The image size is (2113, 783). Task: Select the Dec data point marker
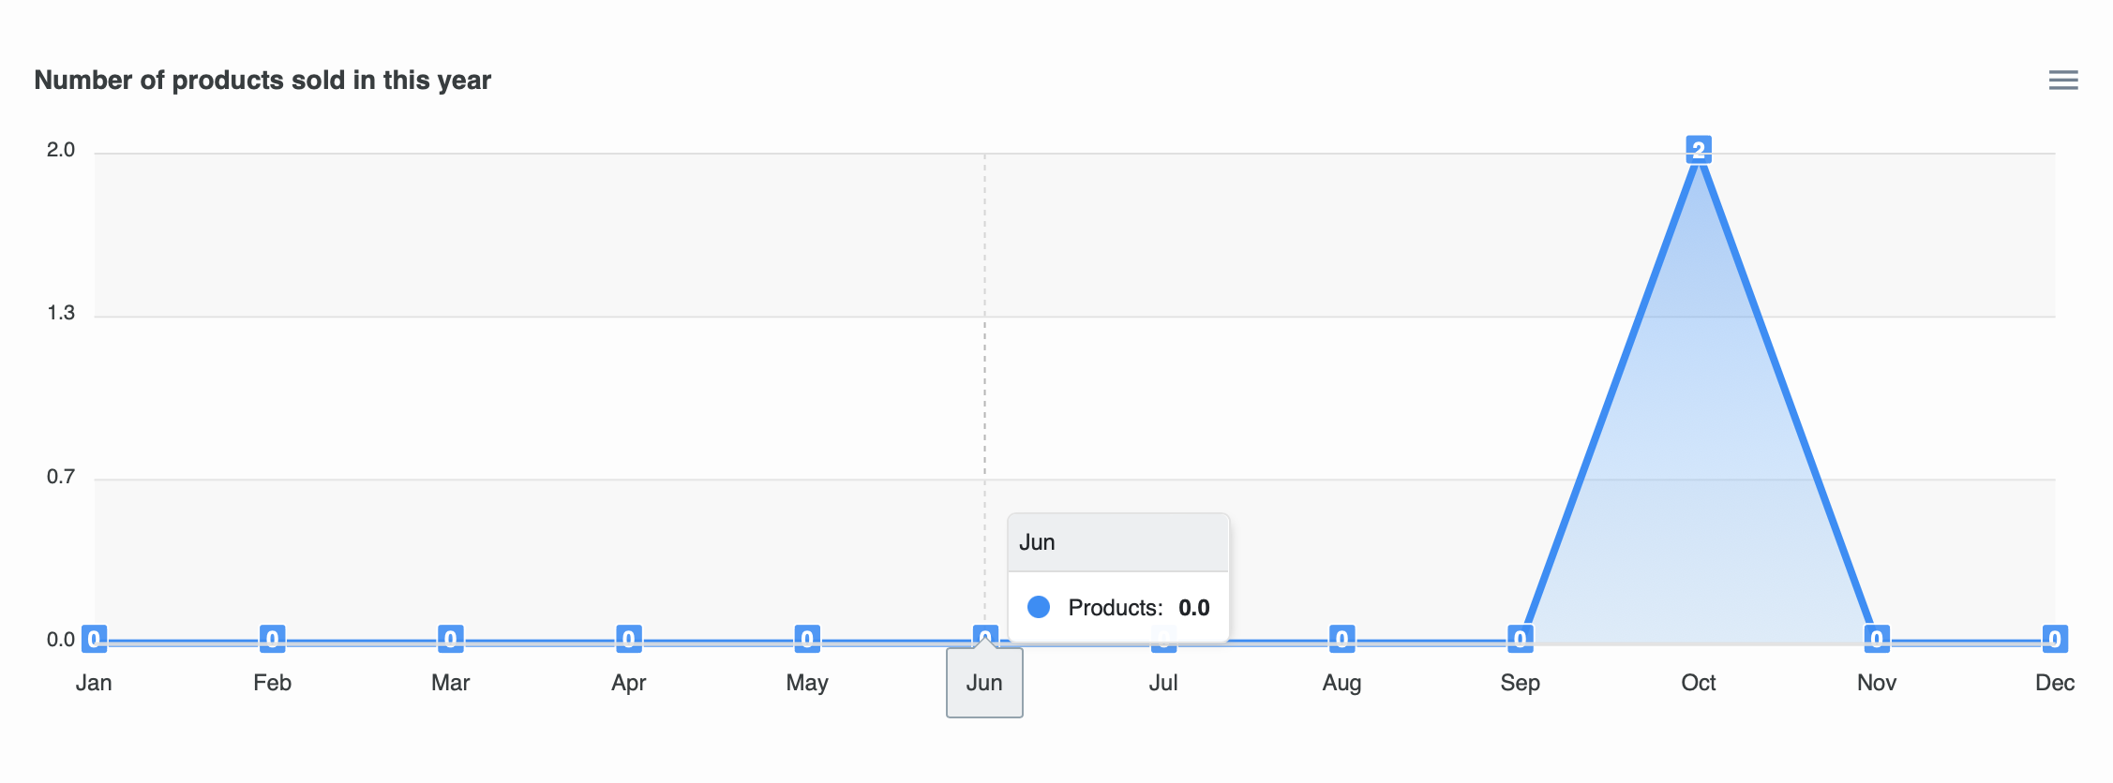coord(2054,639)
